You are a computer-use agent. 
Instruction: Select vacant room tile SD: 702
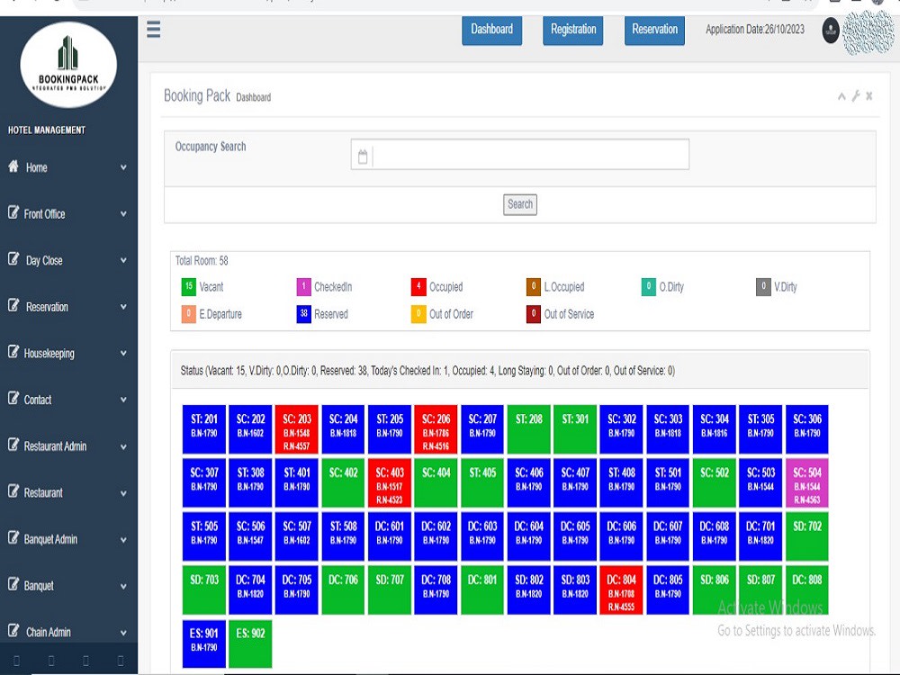[807, 536]
